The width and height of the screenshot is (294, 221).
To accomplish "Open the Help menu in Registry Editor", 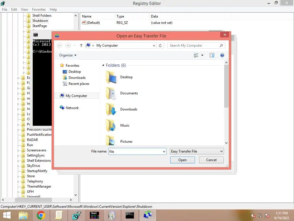I will pyautogui.click(x=53, y=9).
